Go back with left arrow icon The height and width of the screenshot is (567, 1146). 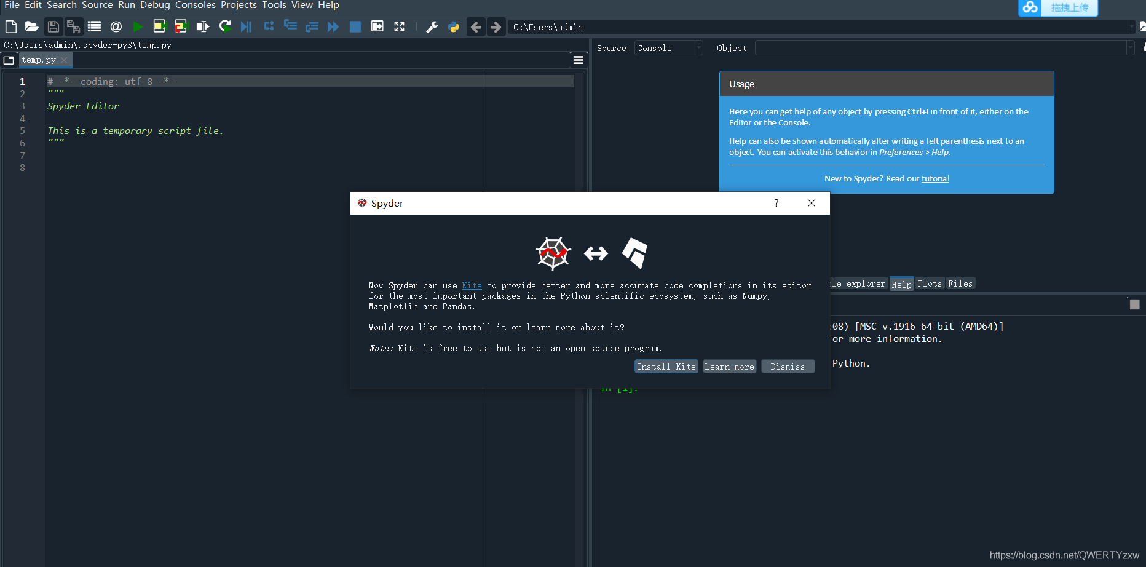click(x=476, y=27)
